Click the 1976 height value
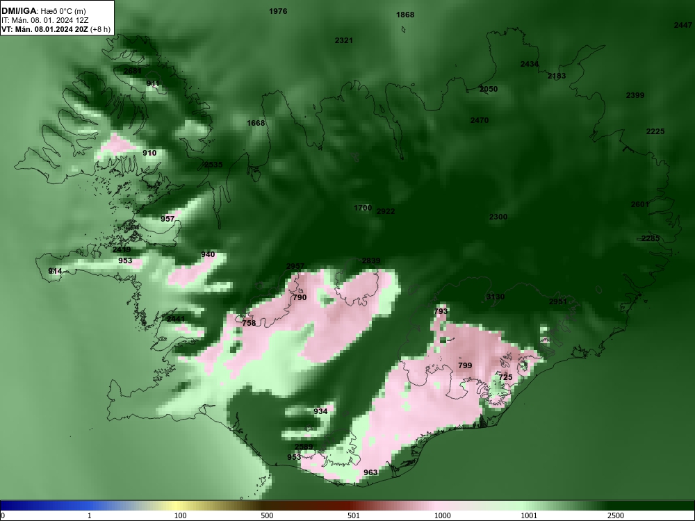Viewport: 695px width, 521px height. pos(278,11)
